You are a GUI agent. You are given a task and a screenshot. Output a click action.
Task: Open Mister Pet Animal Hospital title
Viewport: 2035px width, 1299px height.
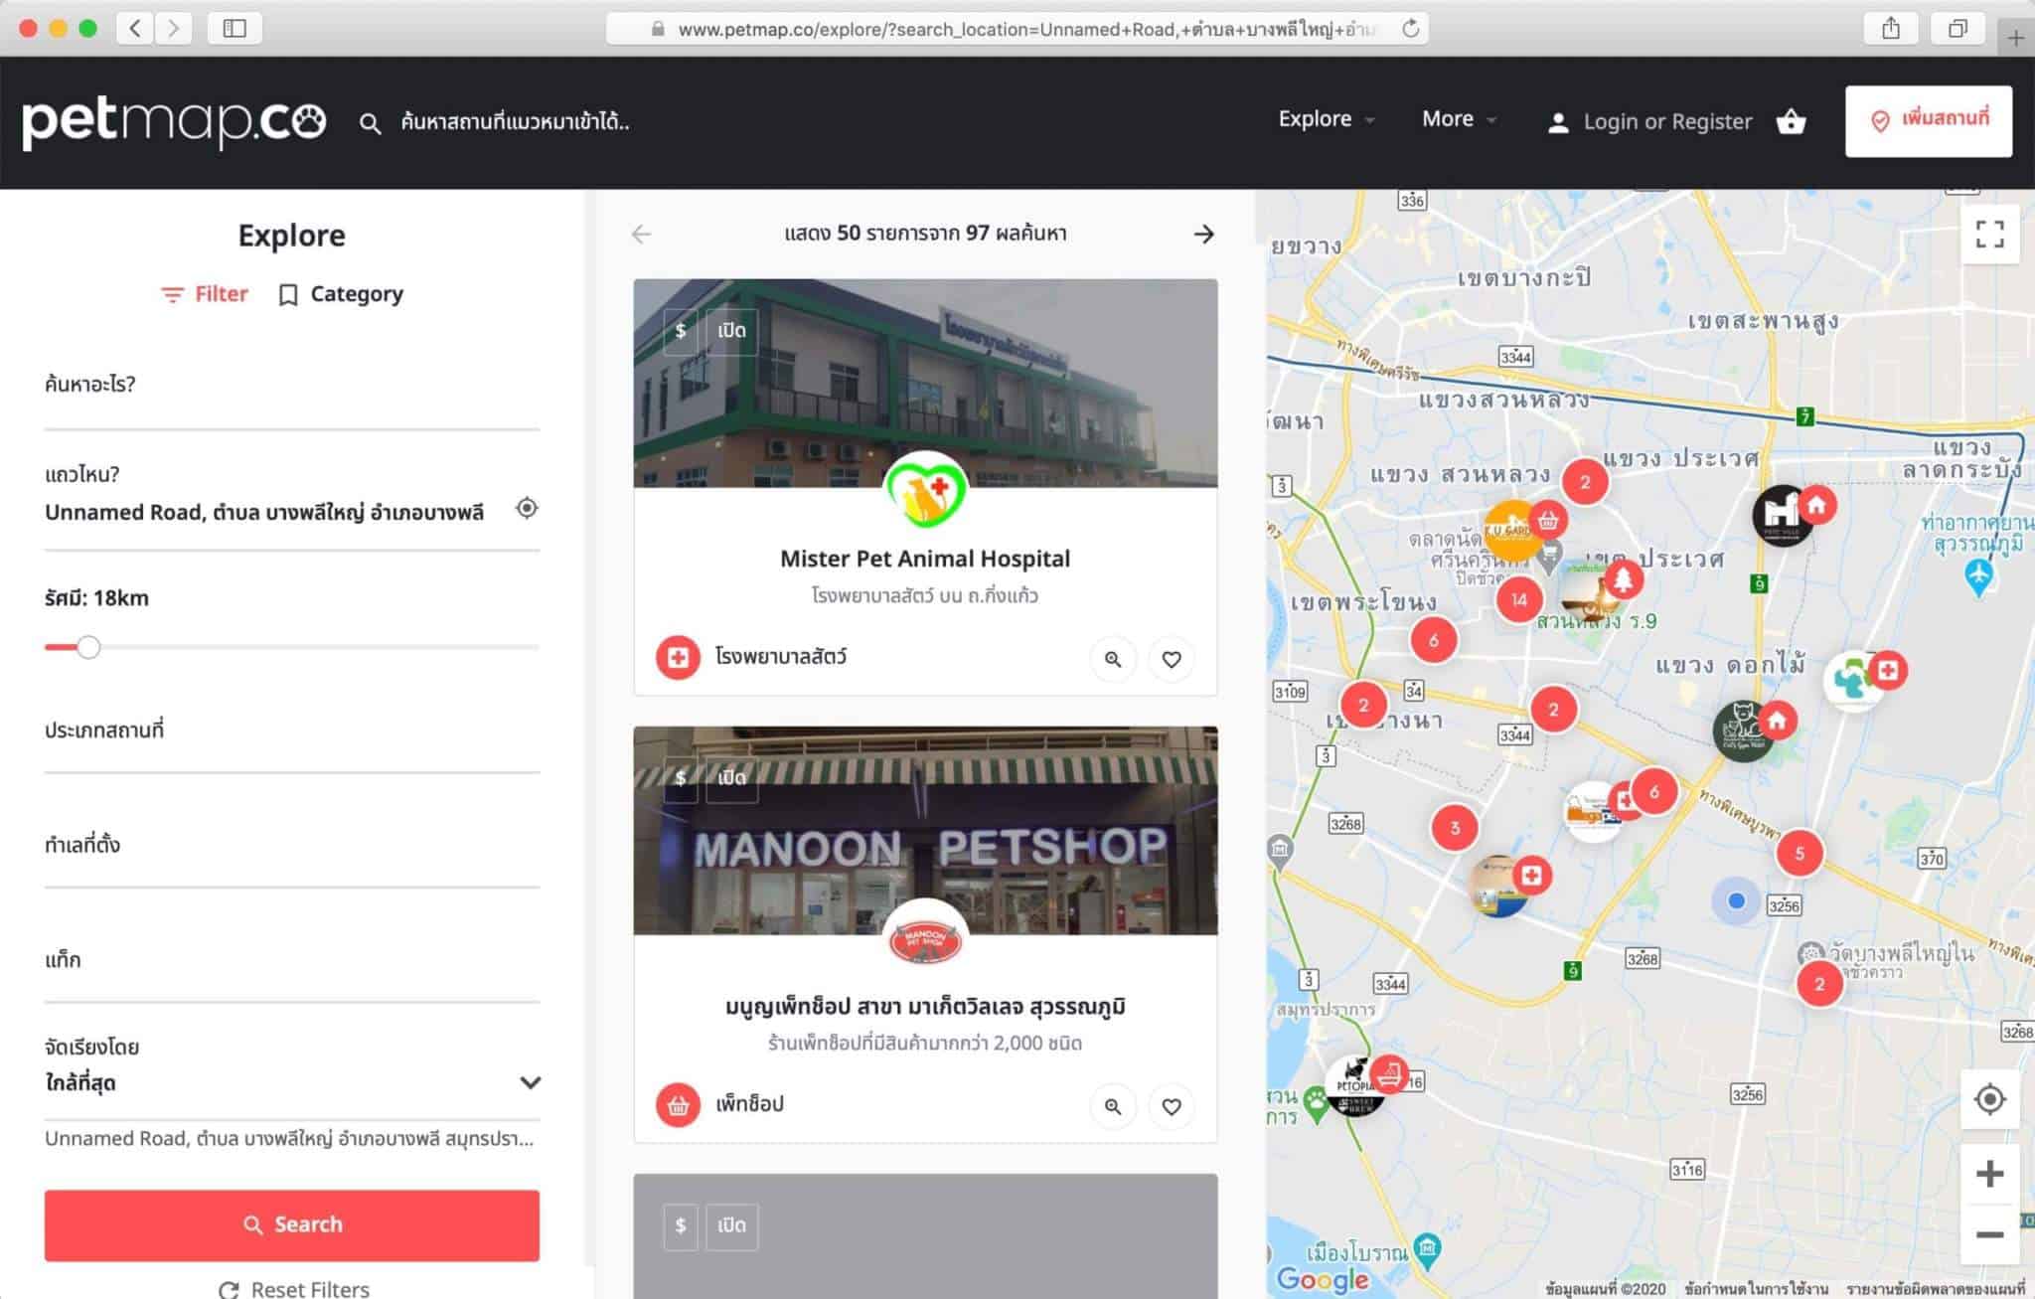click(x=925, y=559)
